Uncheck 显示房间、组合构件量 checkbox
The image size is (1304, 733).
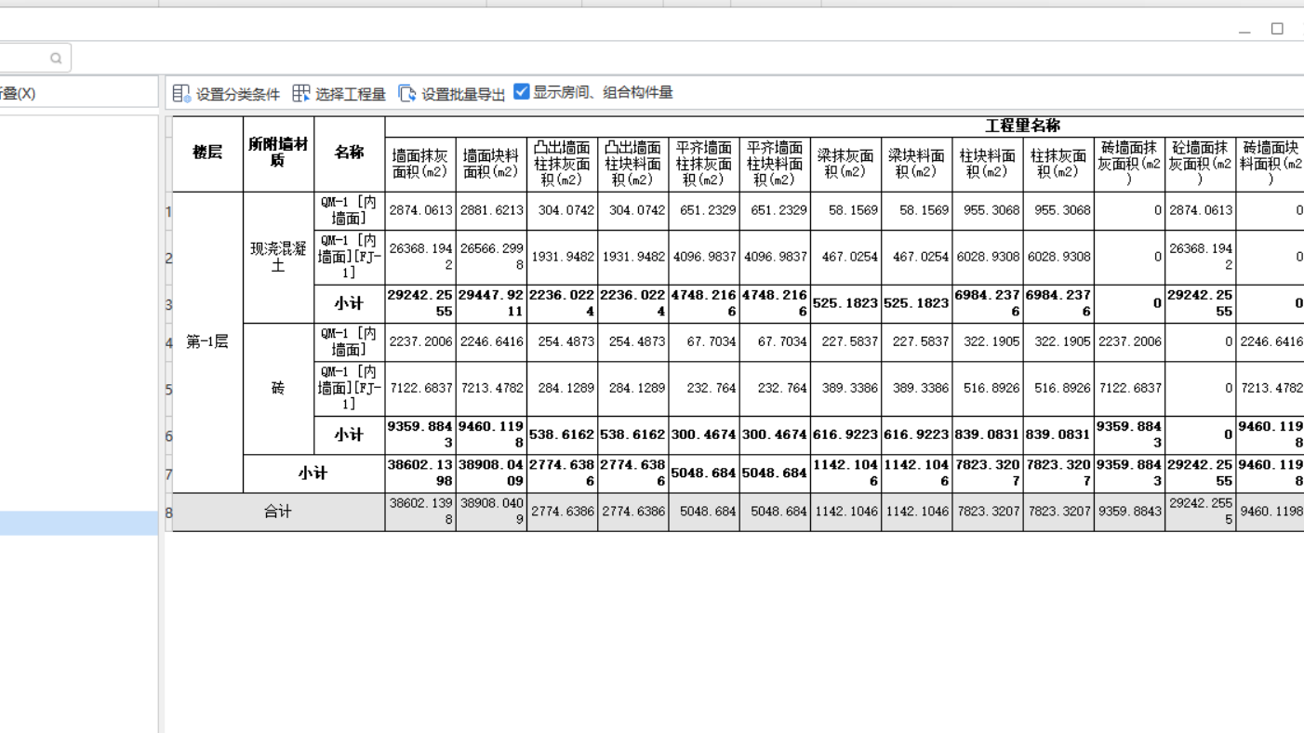(x=522, y=91)
